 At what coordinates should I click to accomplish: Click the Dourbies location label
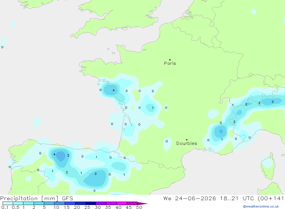(187, 143)
